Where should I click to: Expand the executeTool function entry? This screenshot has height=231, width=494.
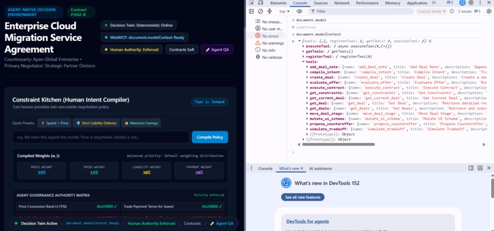tap(303, 46)
